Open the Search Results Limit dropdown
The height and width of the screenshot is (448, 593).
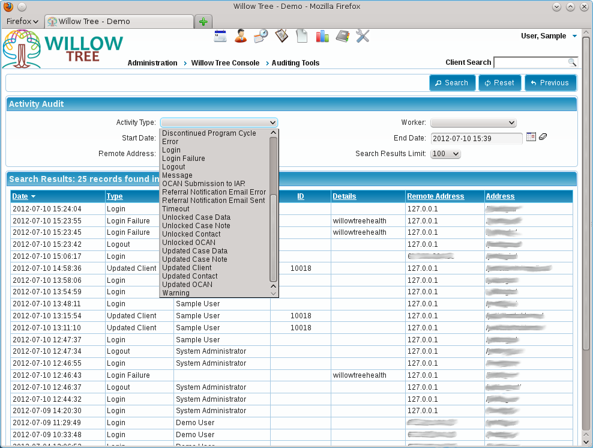[x=445, y=154]
